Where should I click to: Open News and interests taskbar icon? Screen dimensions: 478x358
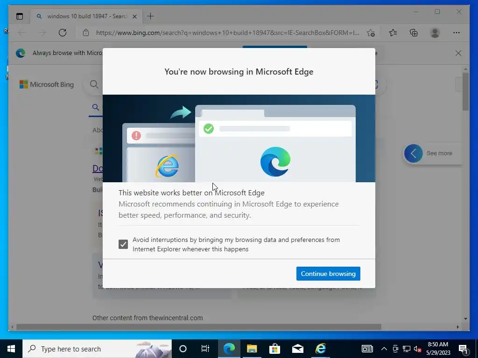tap(367, 349)
